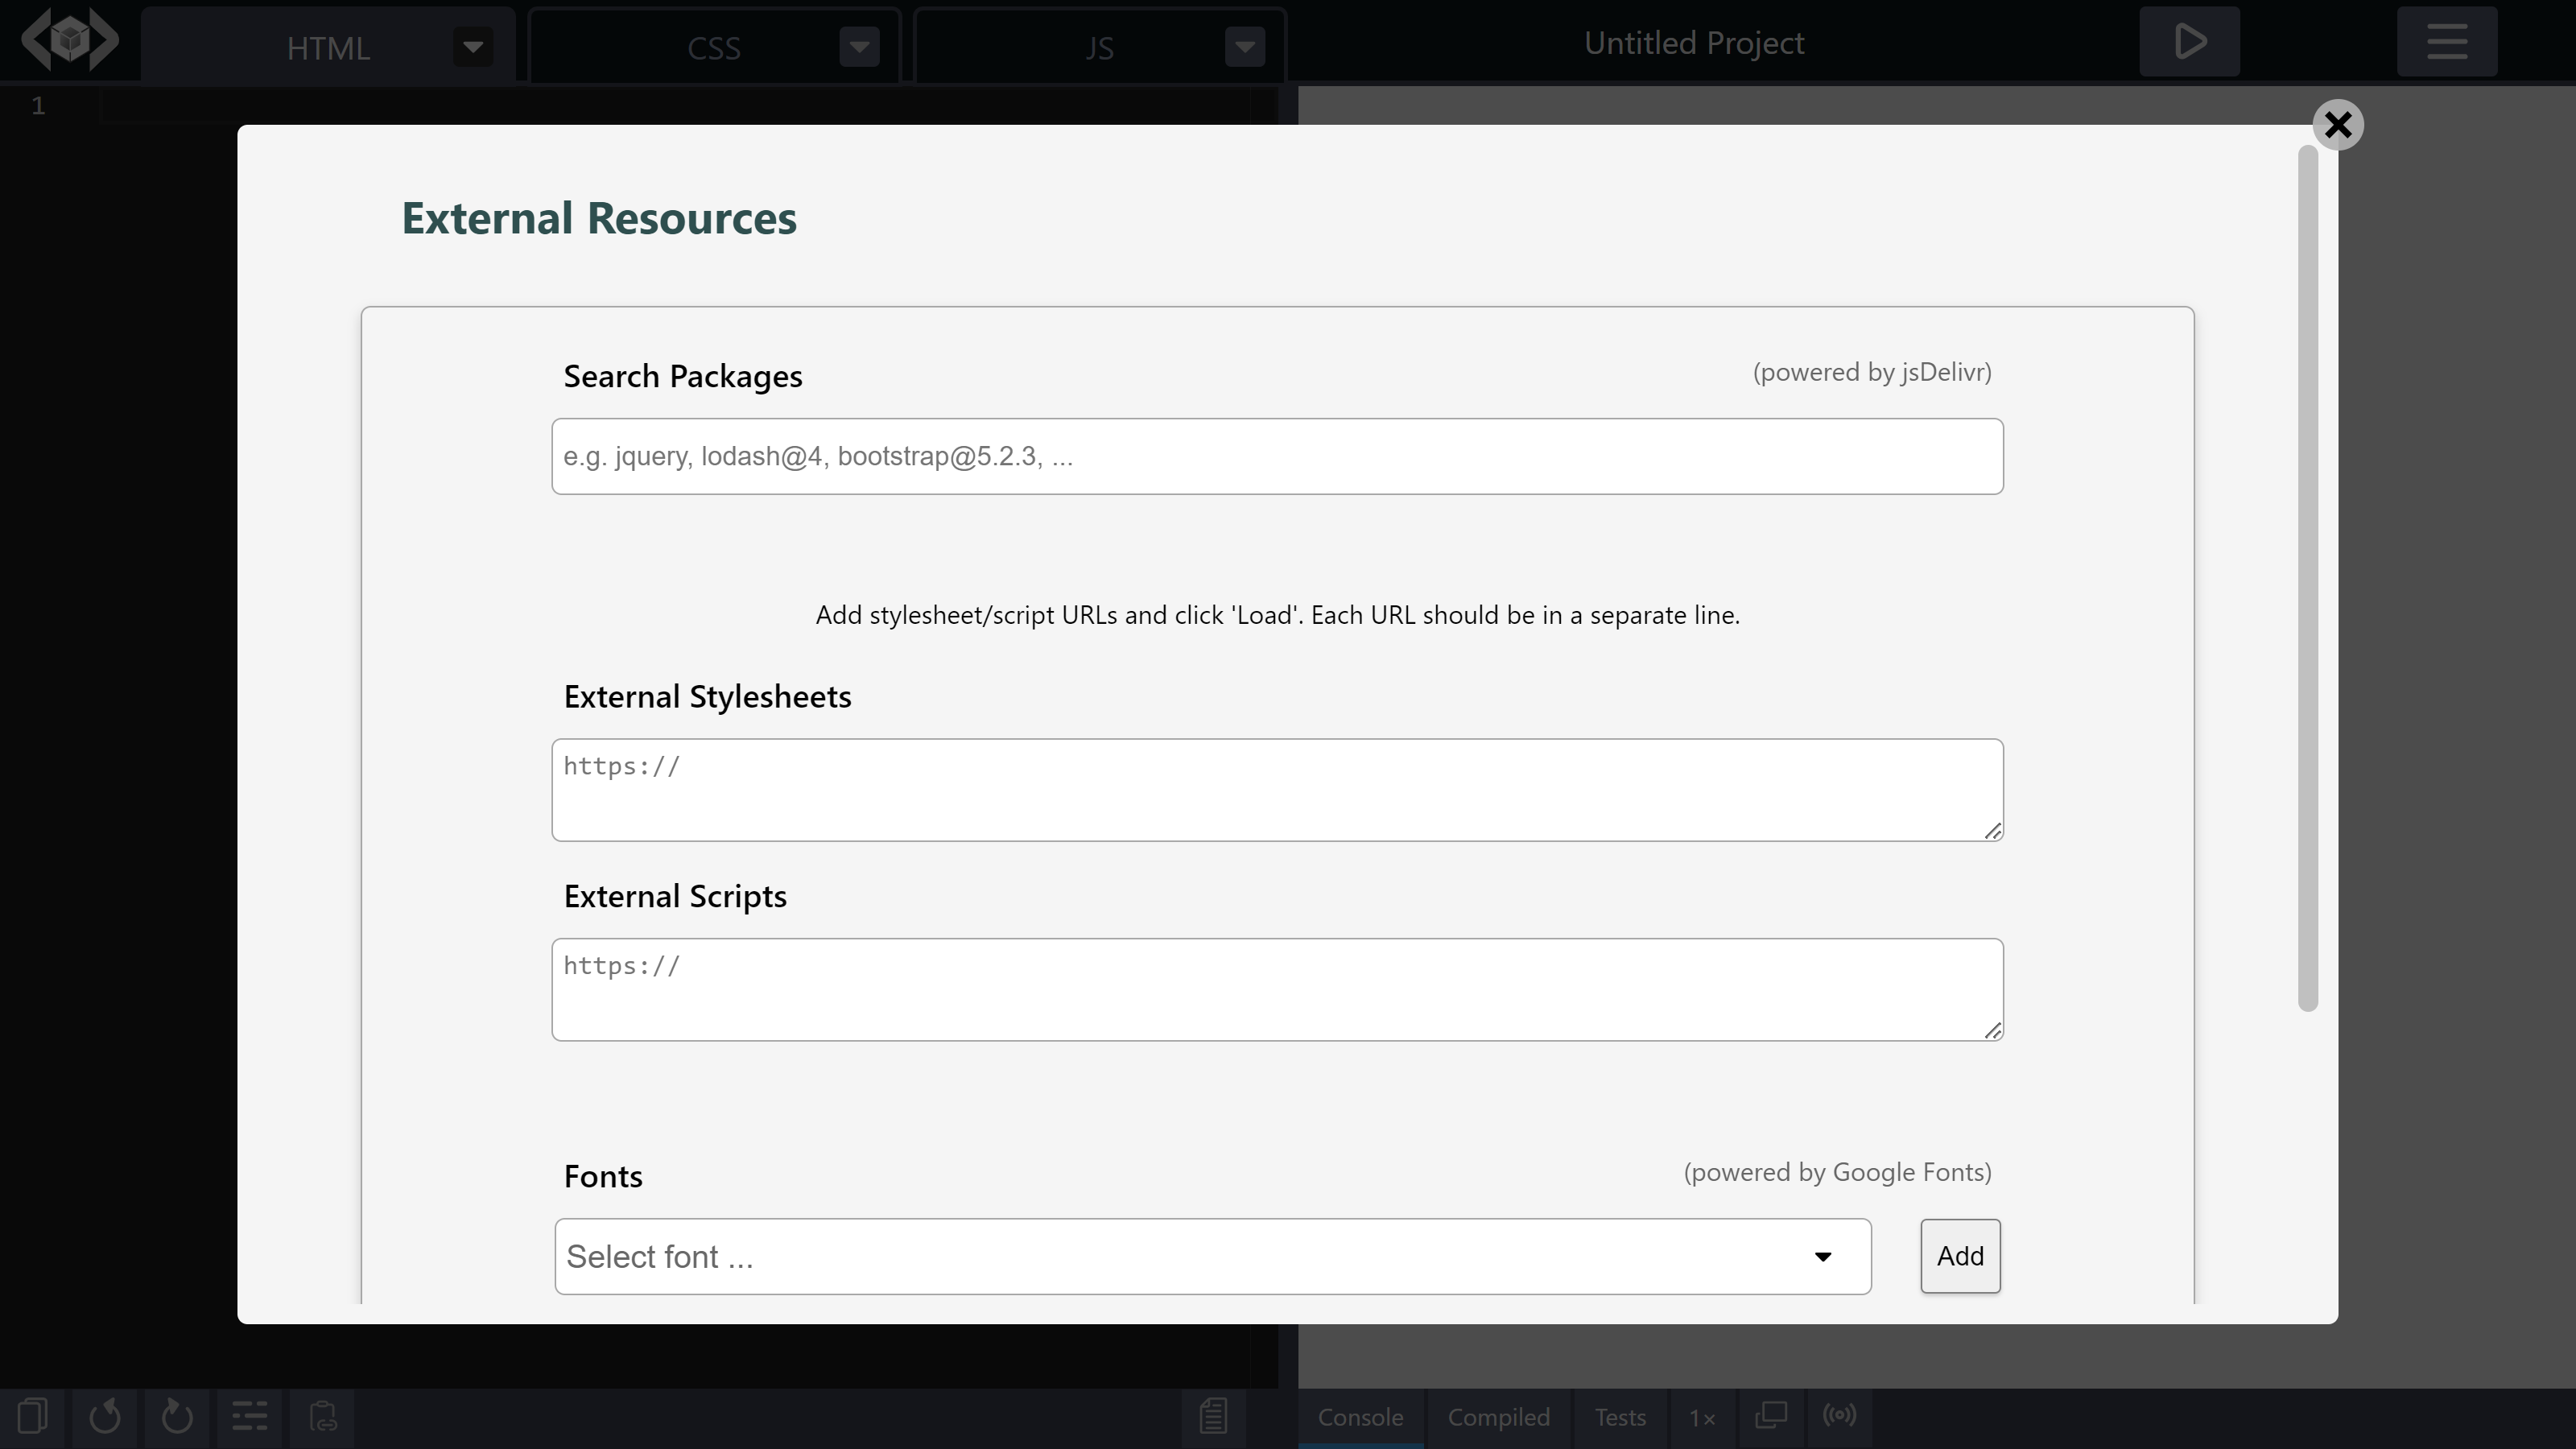Viewport: 2576px width, 1449px height.
Task: Click the undo icon
Action: 105,1416
